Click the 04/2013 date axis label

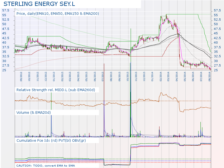click(x=78, y=77)
